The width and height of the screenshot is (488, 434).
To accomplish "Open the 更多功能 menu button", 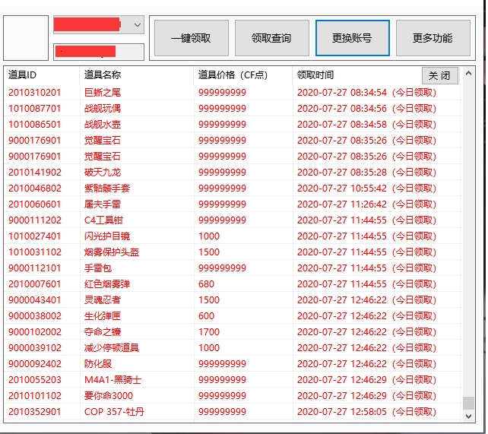I will (x=433, y=38).
